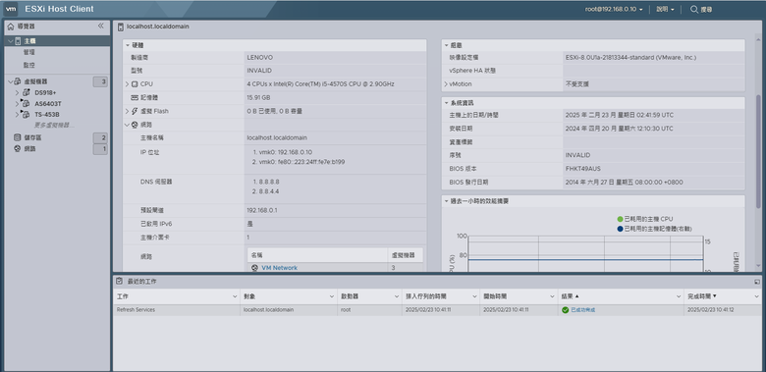The image size is (766, 372).
Task: Select Monitor under Host
Action: 28,65
